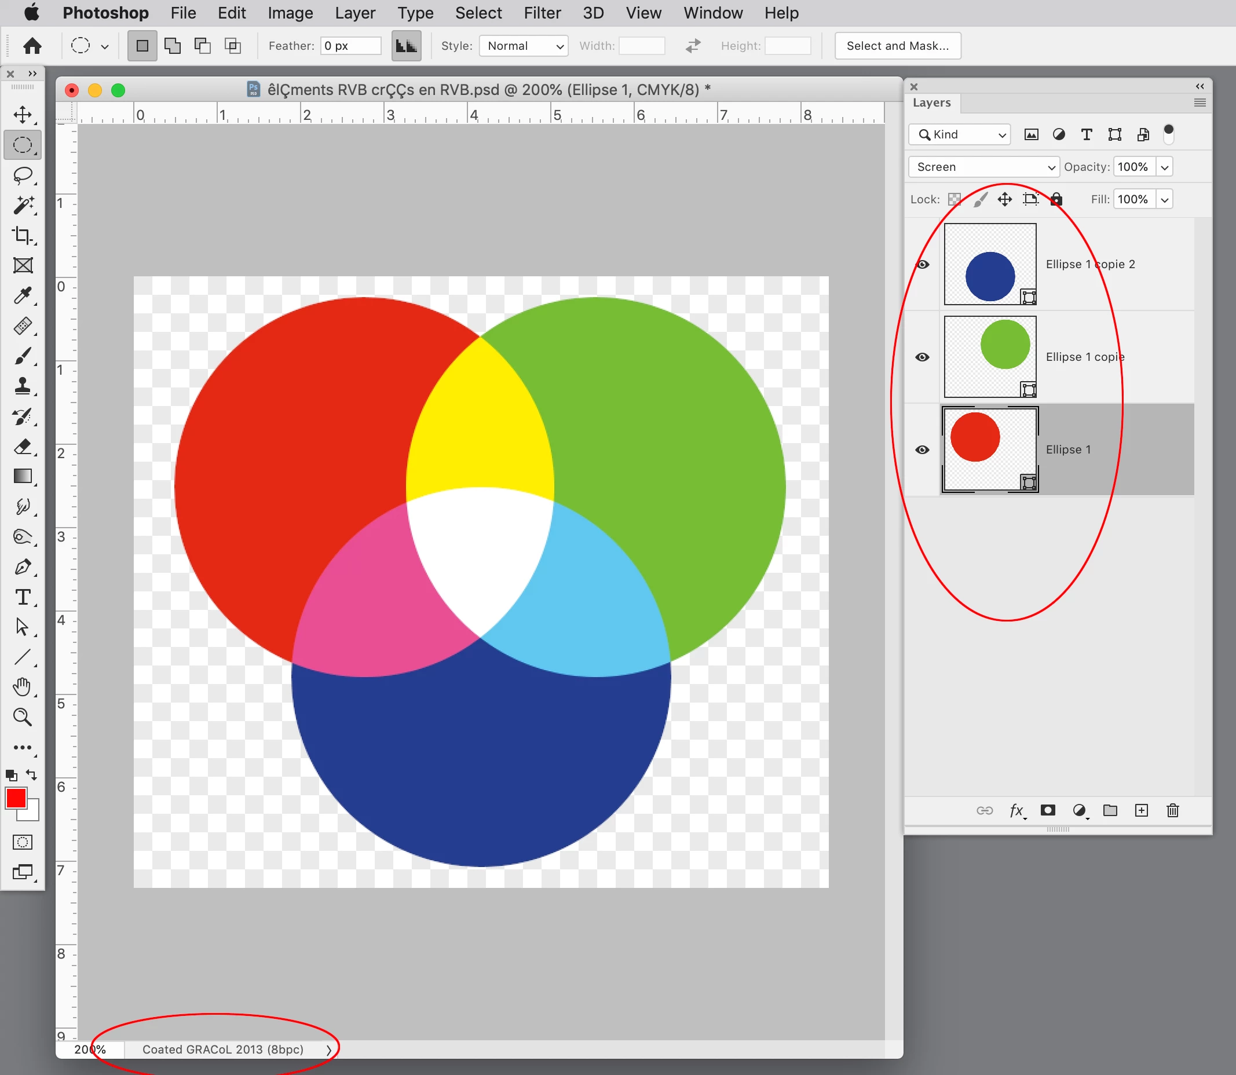Image resolution: width=1236 pixels, height=1075 pixels.
Task: Click the Select and Mask button
Action: [x=898, y=46]
